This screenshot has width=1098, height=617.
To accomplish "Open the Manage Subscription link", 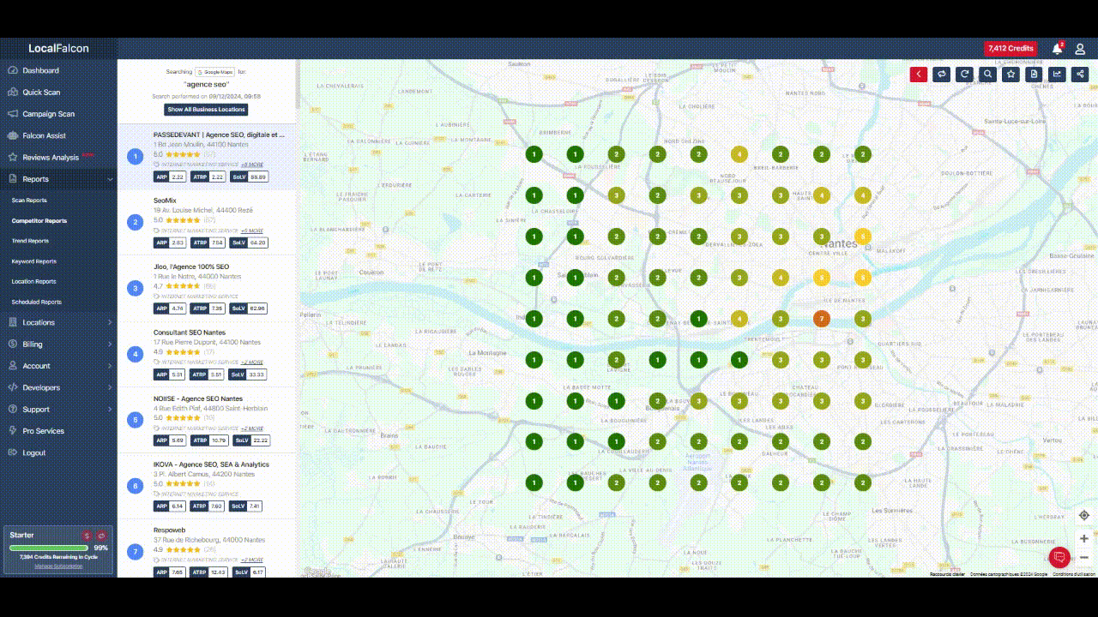I will pyautogui.click(x=58, y=566).
